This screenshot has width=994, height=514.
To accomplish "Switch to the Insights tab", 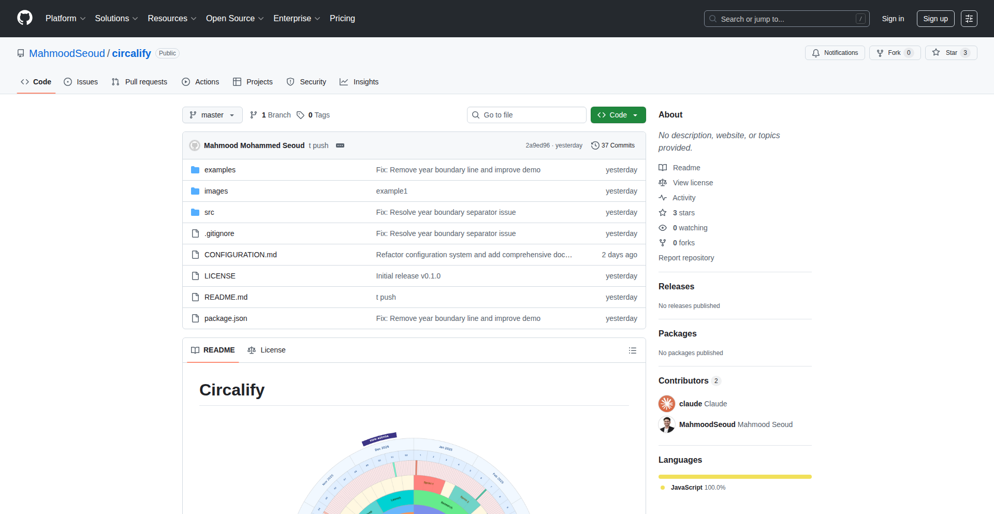I will pos(359,82).
